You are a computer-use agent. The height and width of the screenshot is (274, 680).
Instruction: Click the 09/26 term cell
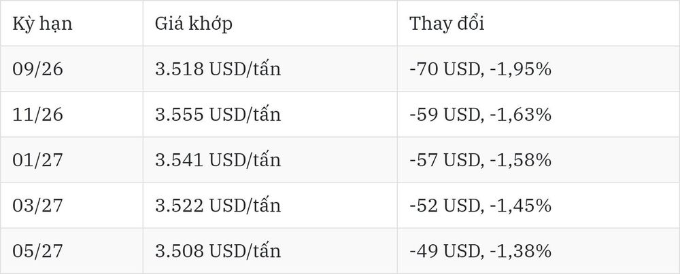tap(71, 68)
